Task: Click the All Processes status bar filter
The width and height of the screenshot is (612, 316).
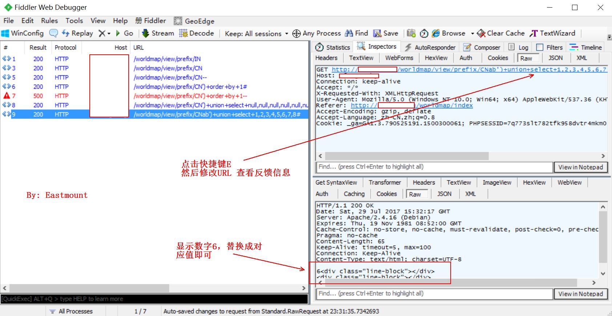Action: point(72,311)
